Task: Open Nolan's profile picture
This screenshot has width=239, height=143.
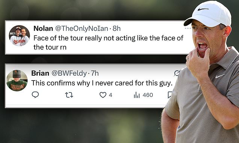Action: coord(20,36)
